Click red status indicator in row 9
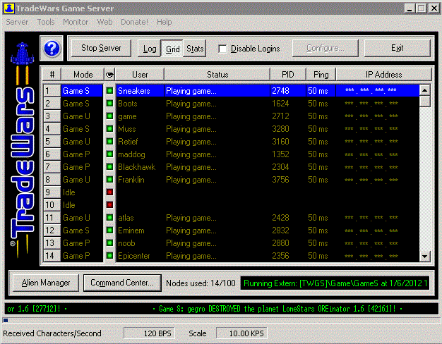Screen dimensions: 442x344 [x=109, y=192]
